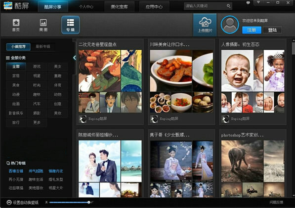The height and width of the screenshot is (208, 295).
Task: Open the 趣味生活 hot album link
Action: (x=36, y=179)
